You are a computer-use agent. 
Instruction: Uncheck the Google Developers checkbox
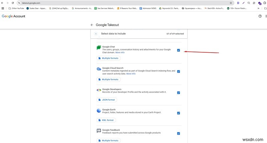[179, 93]
